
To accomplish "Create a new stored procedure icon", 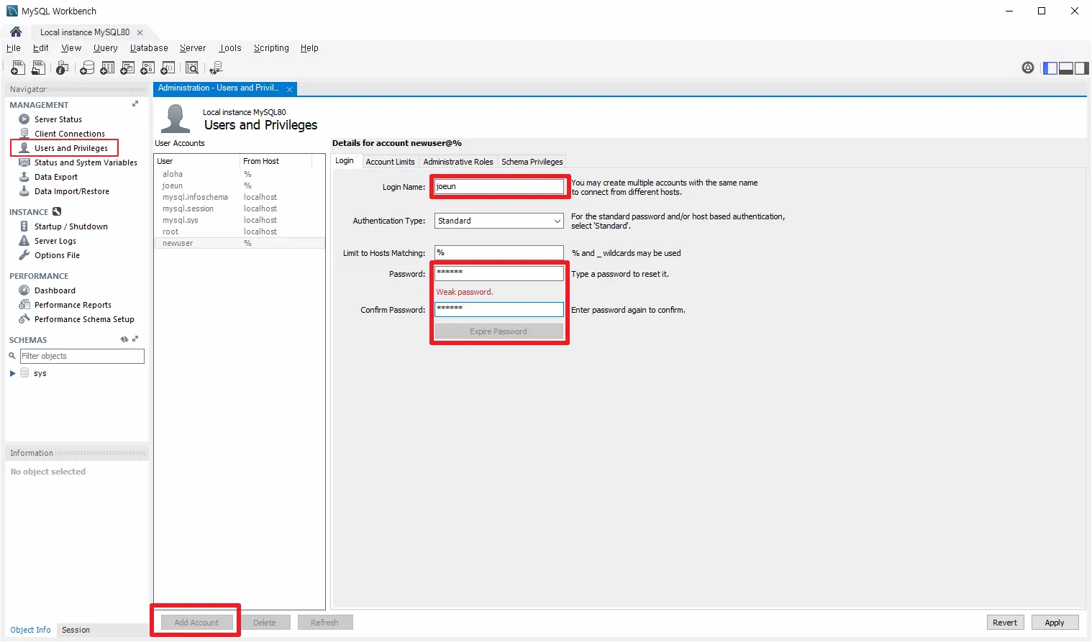I will (x=147, y=68).
